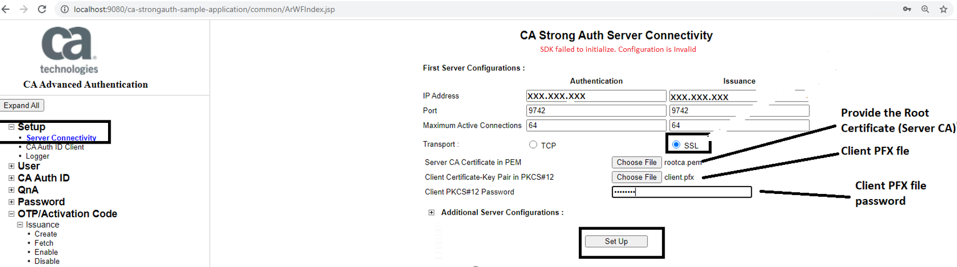Click the CA technologies logo

point(69,50)
